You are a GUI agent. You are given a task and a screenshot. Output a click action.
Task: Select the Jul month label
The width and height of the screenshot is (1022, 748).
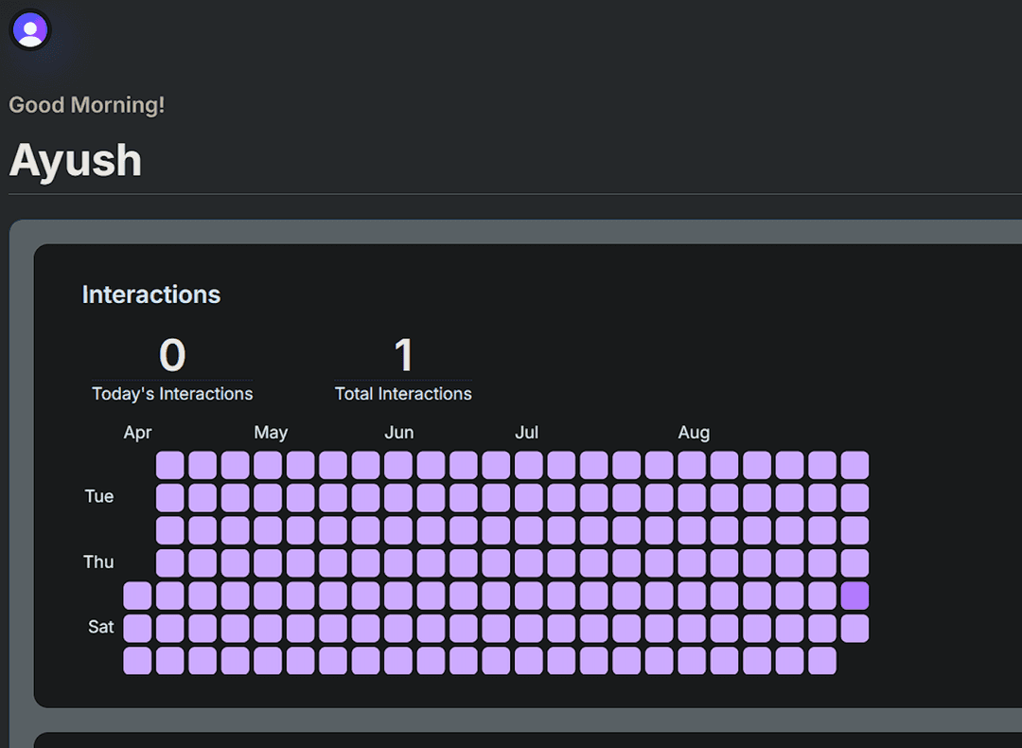(x=526, y=433)
